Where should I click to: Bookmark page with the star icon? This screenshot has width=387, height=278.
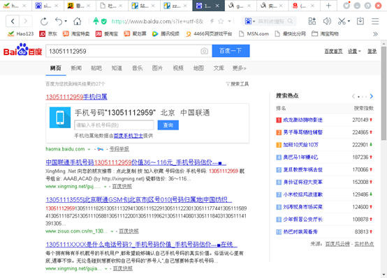(x=221, y=22)
